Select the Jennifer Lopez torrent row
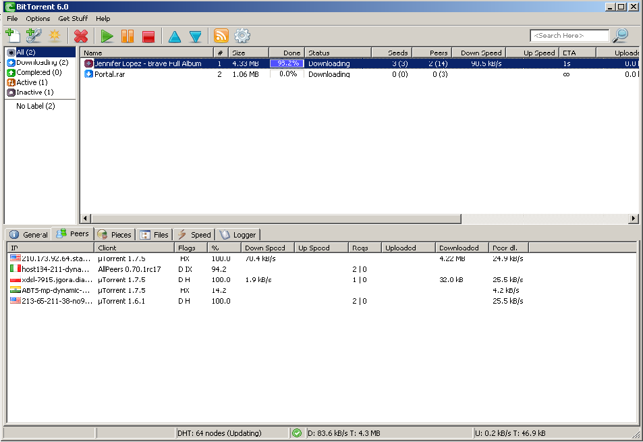Viewport: 643px width, 442px height. coord(360,63)
